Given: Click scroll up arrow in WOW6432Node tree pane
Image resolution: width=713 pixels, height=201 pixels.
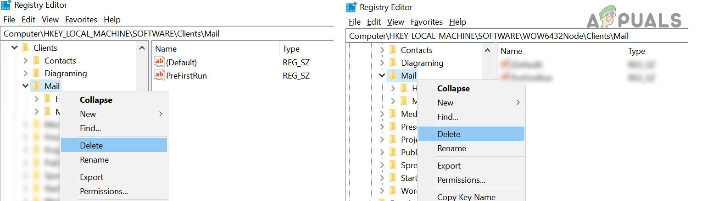Looking at the screenshot, I should click(x=488, y=51).
